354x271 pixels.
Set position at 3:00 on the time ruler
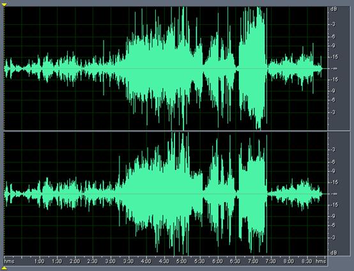click(x=111, y=261)
